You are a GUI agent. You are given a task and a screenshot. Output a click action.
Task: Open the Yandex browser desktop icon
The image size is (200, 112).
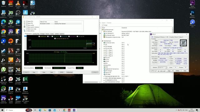(11, 80)
